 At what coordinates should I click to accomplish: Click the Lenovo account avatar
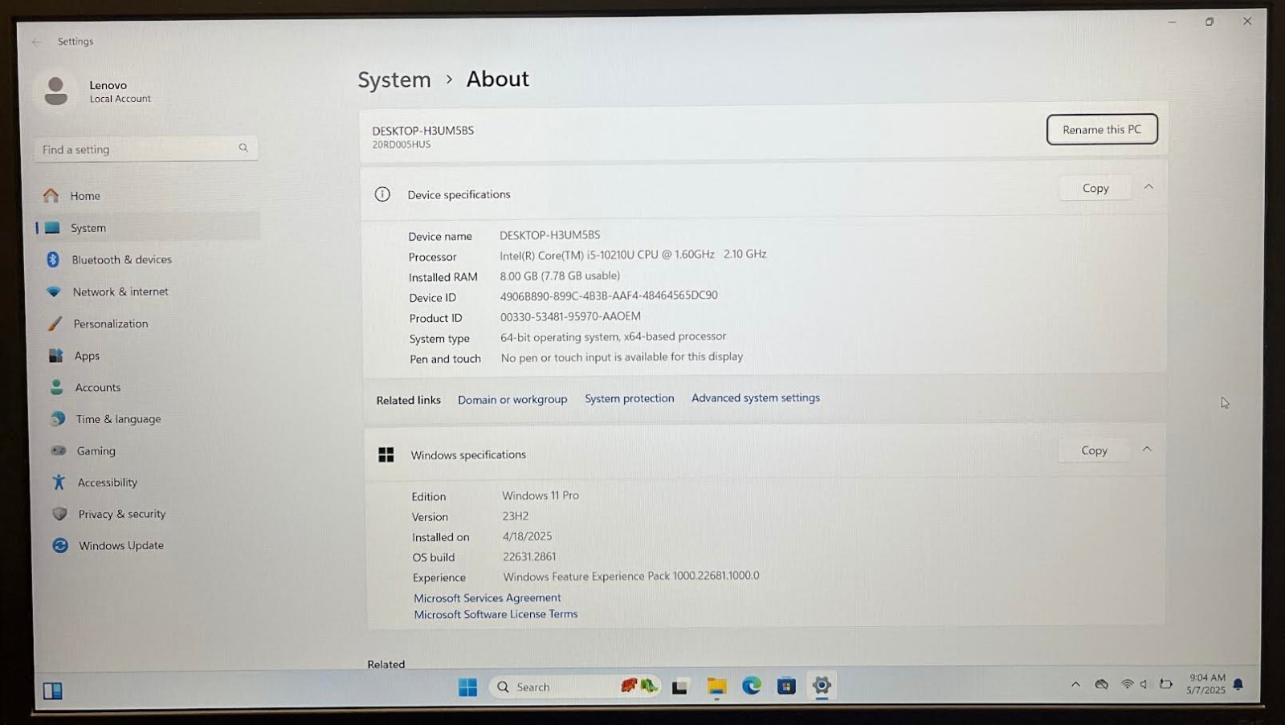pyautogui.click(x=55, y=91)
